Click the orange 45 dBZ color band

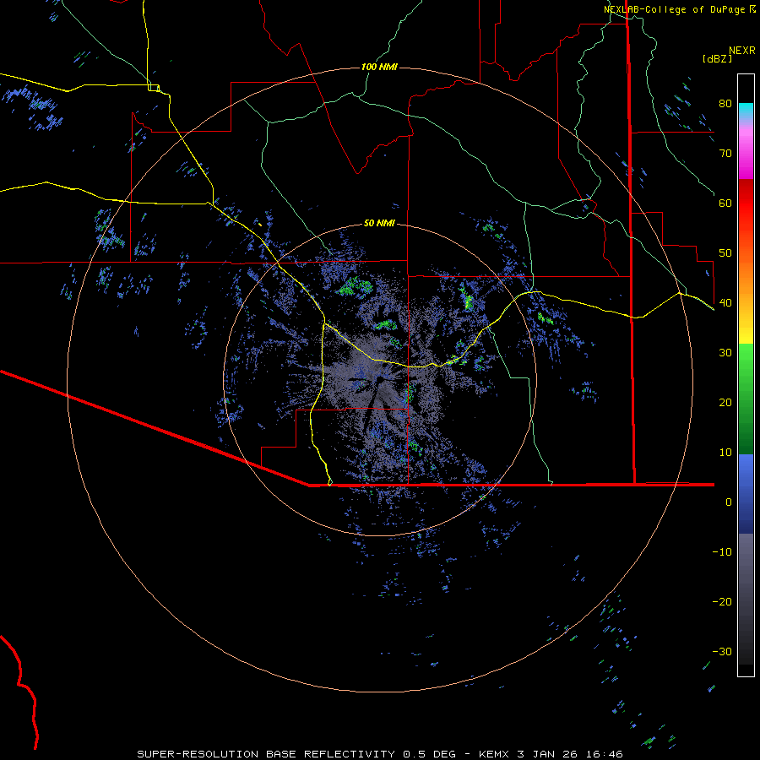[746, 278]
